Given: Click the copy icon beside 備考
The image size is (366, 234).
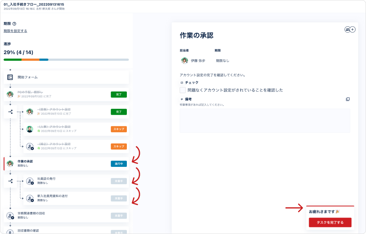Looking at the screenshot, I should [348, 99].
